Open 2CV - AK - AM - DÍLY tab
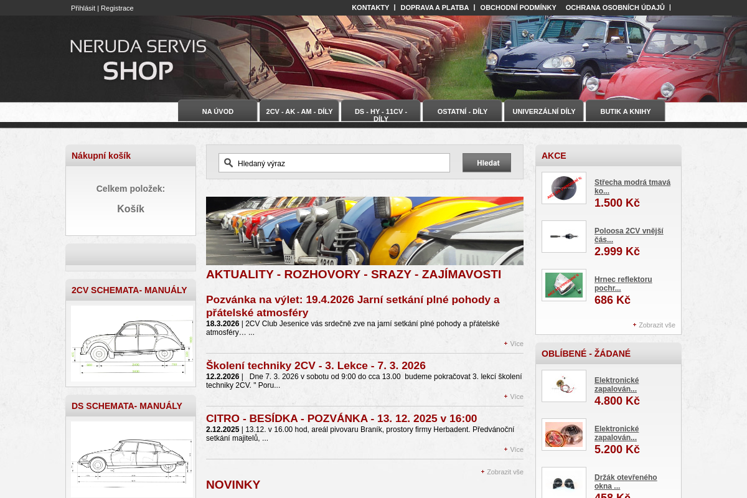The width and height of the screenshot is (747, 498). (299, 111)
